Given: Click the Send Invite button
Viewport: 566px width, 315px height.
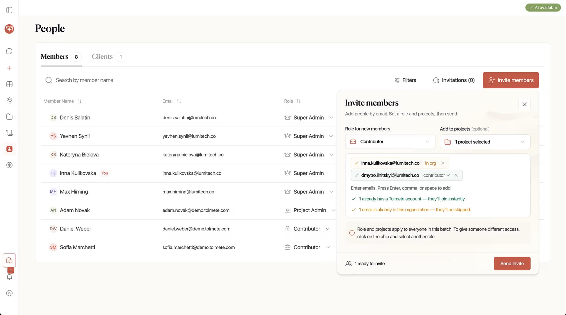Looking at the screenshot, I should pyautogui.click(x=512, y=263).
